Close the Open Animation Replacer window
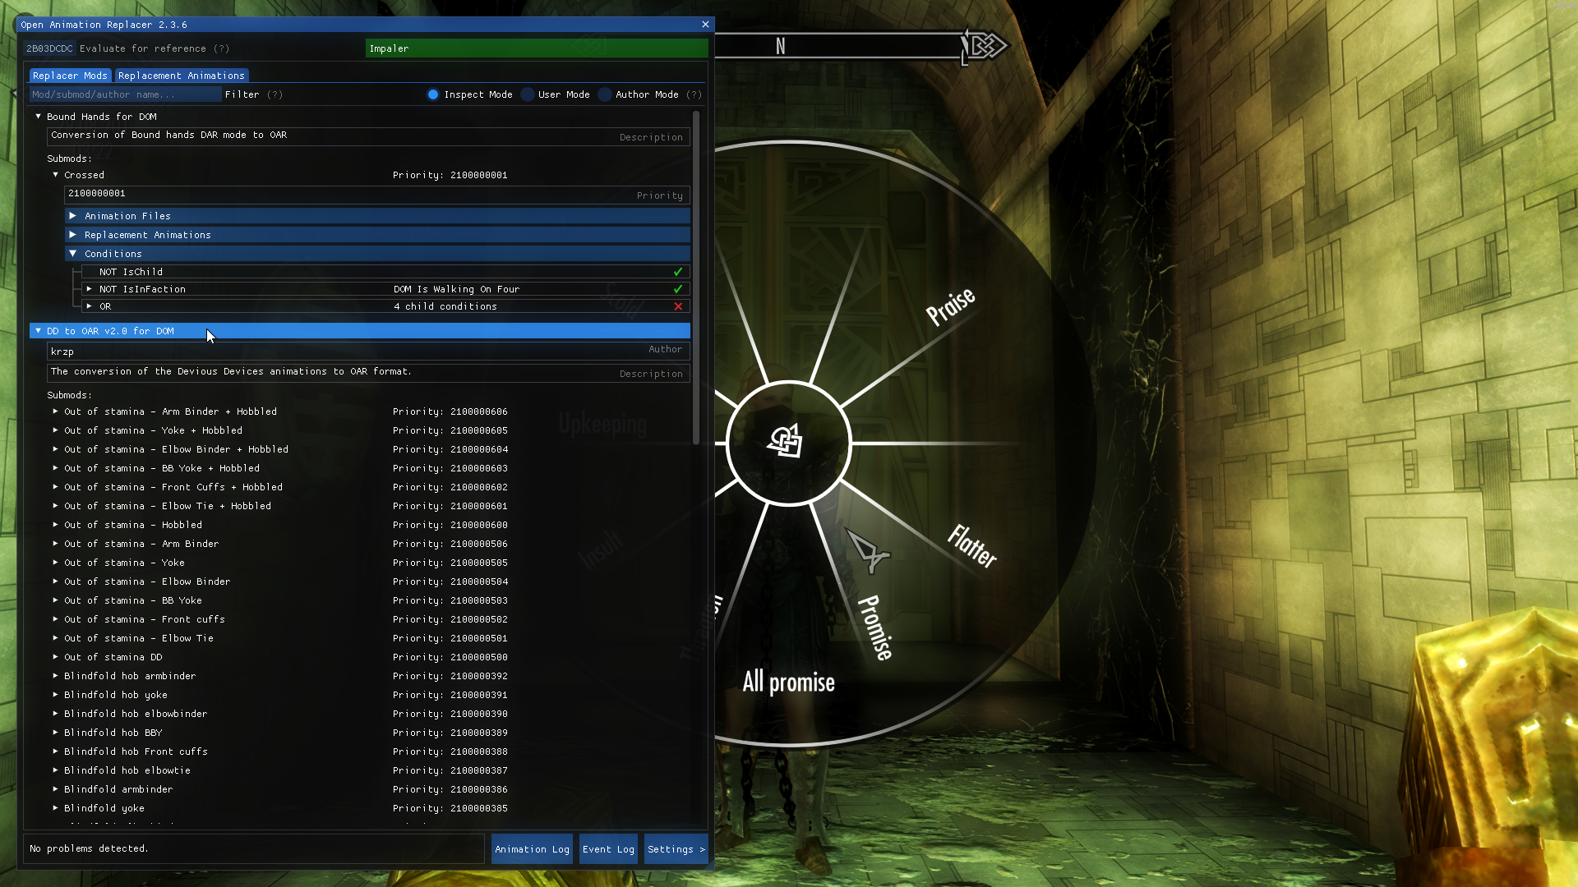This screenshot has height=887, width=1578. coord(705,25)
